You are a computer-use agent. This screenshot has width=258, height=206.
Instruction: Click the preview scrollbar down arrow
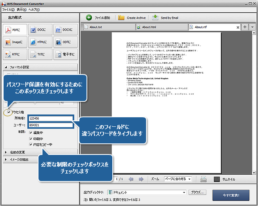click(254, 173)
